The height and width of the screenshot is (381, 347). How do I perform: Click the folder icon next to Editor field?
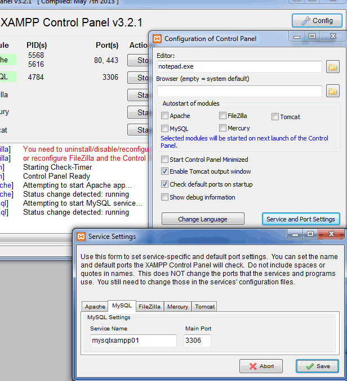332,67
